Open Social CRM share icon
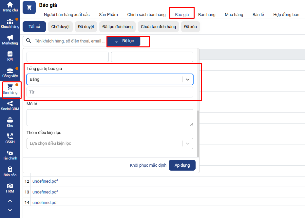This screenshot has width=305, height=218. click(x=10, y=104)
